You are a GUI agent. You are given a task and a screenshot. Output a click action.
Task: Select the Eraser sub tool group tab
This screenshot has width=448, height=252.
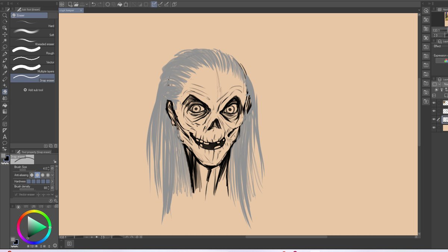[x=29, y=15]
